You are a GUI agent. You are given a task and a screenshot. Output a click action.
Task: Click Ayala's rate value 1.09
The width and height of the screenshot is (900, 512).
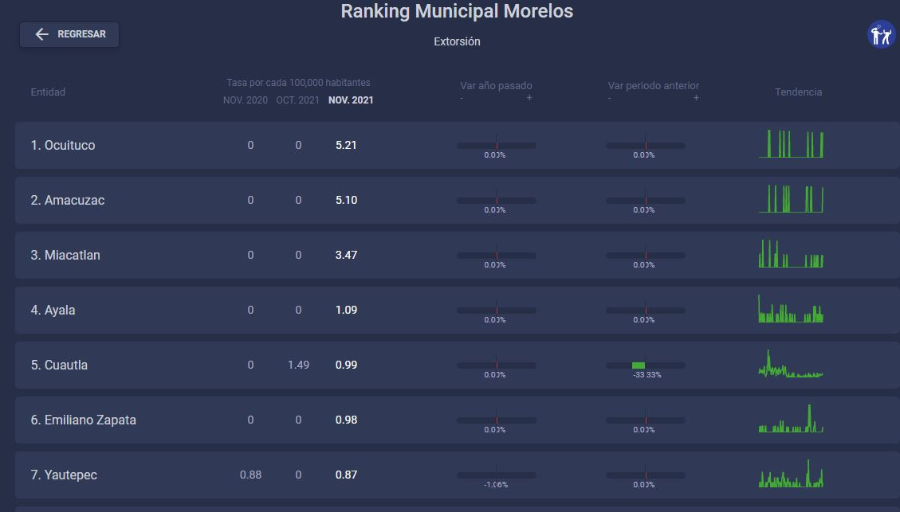point(346,311)
